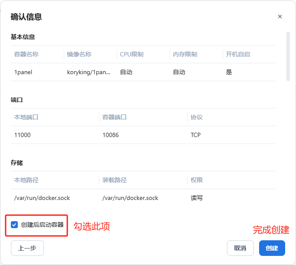Click the 确认信息 dialog title
The image size is (296, 265).
[x=26, y=17]
